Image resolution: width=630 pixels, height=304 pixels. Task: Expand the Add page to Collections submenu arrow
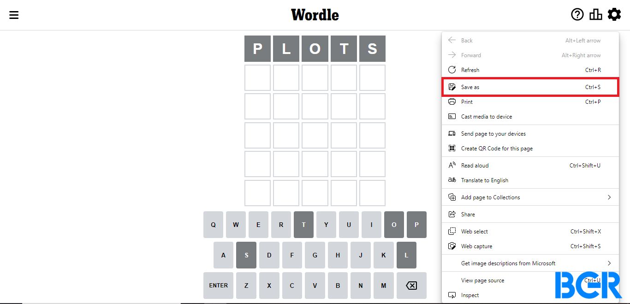tap(609, 197)
